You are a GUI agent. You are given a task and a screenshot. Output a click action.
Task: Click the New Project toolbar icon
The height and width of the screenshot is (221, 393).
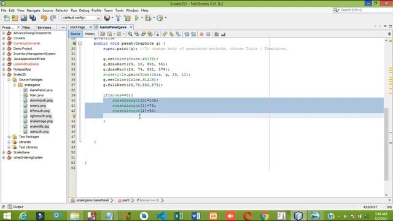point(15,18)
